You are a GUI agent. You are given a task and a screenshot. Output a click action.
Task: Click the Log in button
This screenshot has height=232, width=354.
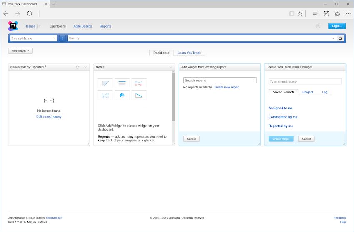click(337, 26)
